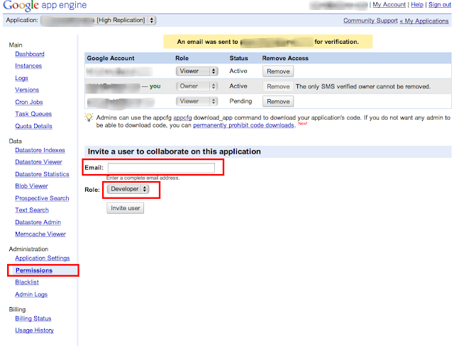The height and width of the screenshot is (346, 454).
Task: Open the Instances page
Action: click(28, 66)
